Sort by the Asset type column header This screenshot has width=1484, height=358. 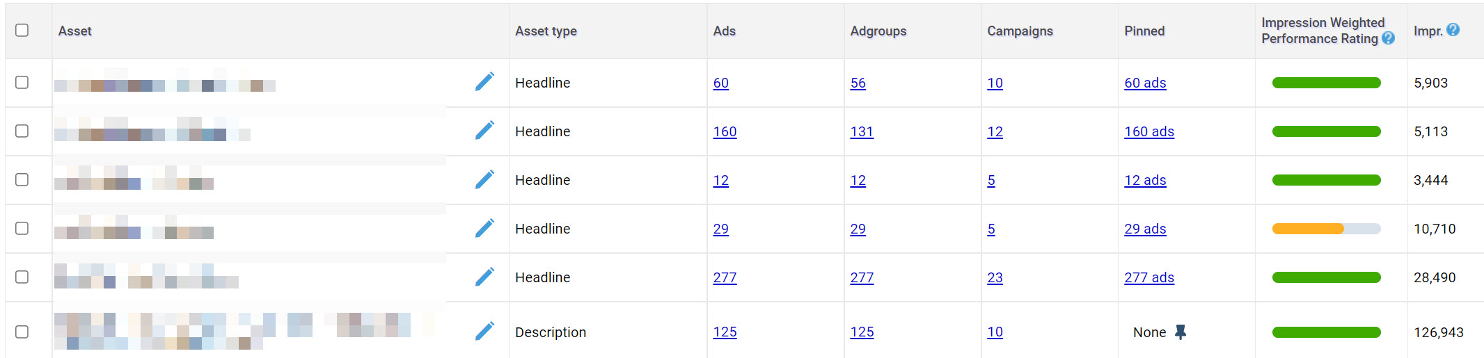[x=546, y=31]
